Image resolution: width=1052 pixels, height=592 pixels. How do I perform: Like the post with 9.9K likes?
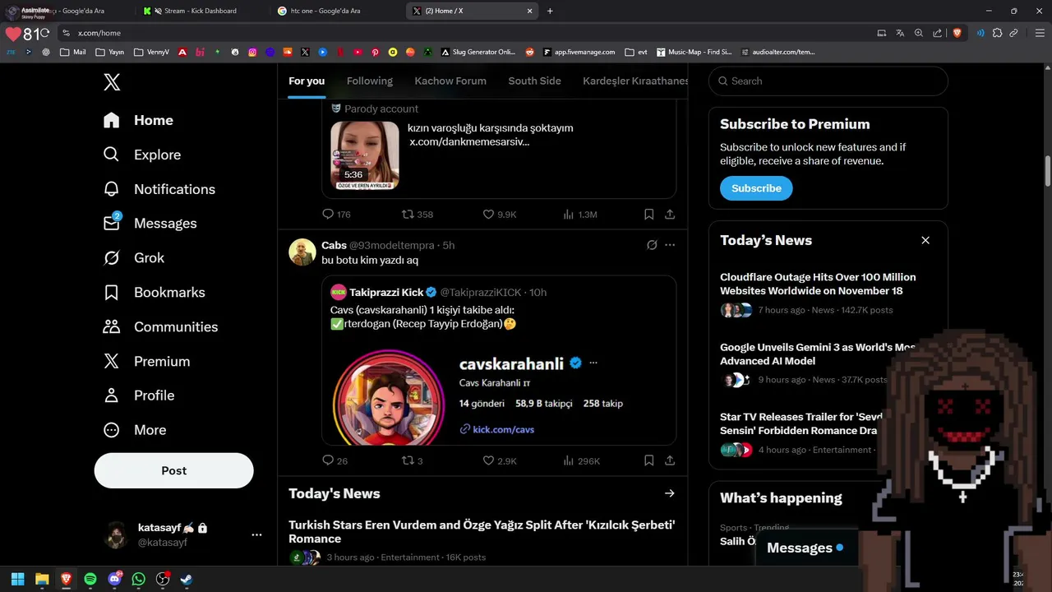point(499,214)
